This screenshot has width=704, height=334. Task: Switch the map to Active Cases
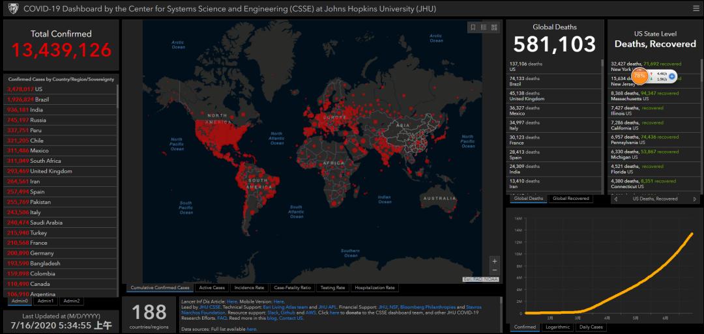point(212,288)
